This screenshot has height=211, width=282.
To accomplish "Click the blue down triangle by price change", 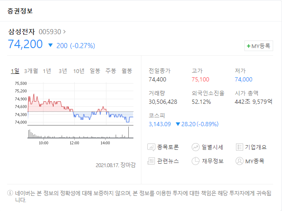I will 51,45.
